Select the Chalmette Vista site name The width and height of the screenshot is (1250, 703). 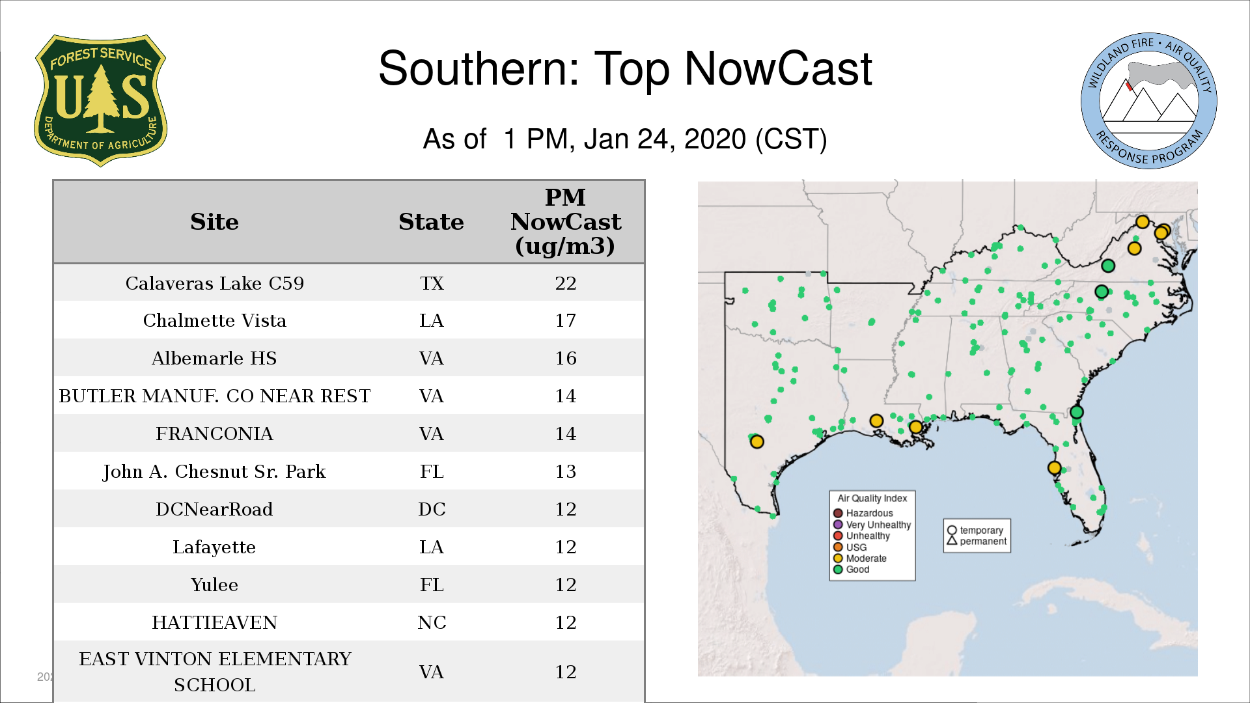click(x=214, y=320)
